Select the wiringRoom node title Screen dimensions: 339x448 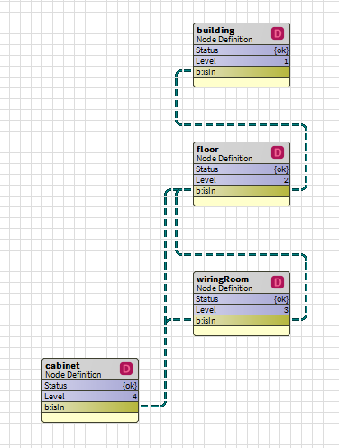tap(223, 279)
